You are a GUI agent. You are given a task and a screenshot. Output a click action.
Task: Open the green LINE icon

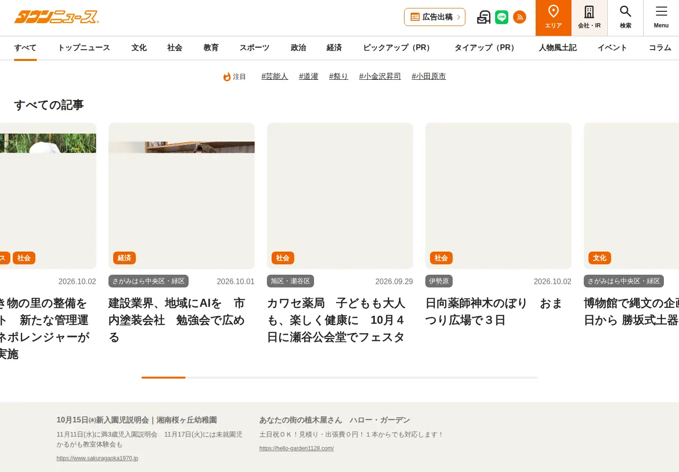502,17
